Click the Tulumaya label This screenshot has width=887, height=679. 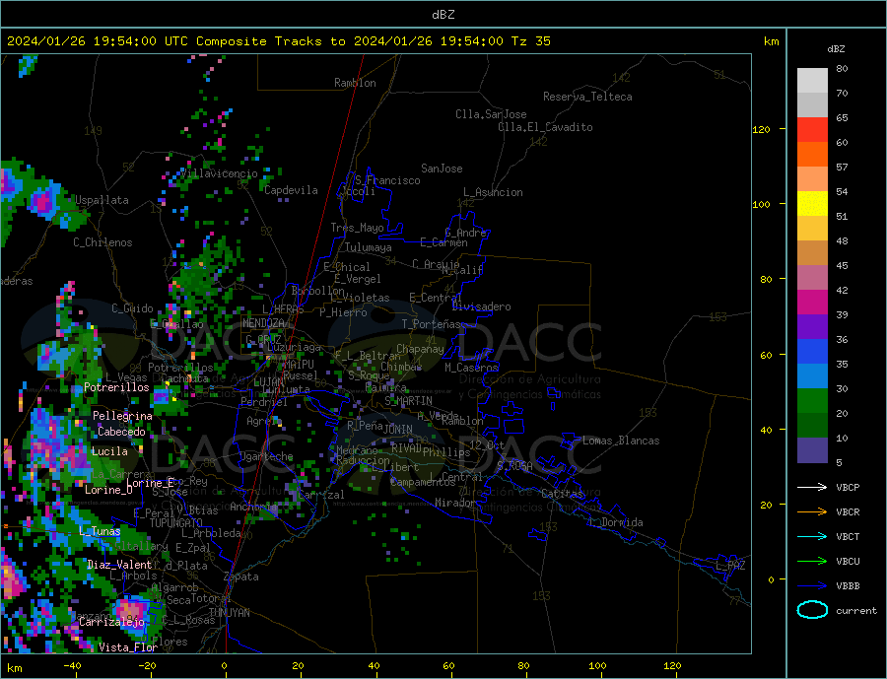369,247
